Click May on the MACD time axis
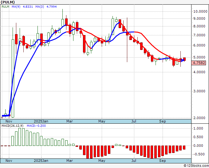Image resolution: width=209 pixels, height=168 pixels. [102, 161]
